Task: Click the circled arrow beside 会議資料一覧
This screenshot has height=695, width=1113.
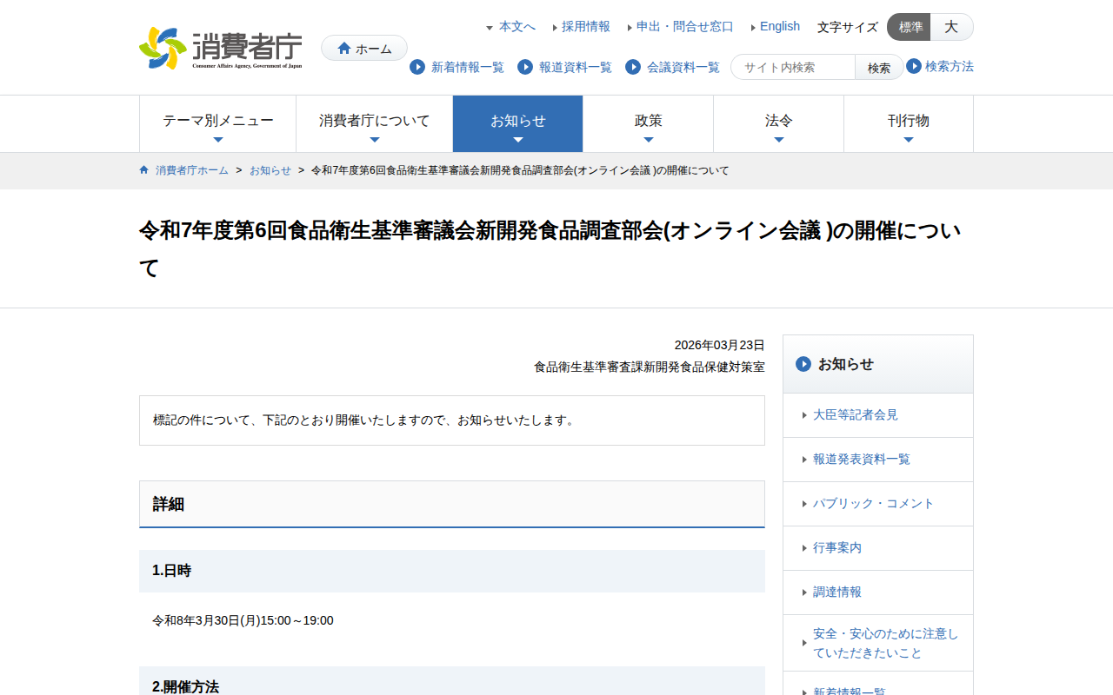Action: [633, 67]
